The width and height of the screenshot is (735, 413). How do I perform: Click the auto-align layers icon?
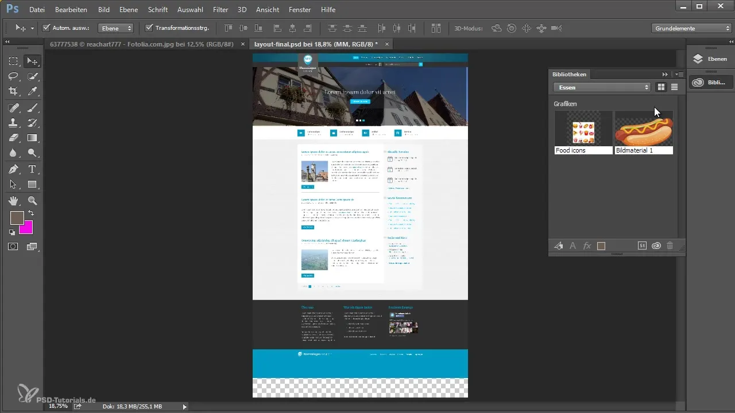pos(436,28)
